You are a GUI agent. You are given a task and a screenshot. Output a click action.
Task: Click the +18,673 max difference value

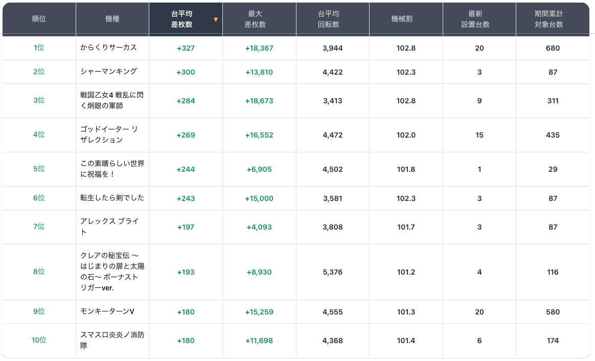[x=259, y=101]
